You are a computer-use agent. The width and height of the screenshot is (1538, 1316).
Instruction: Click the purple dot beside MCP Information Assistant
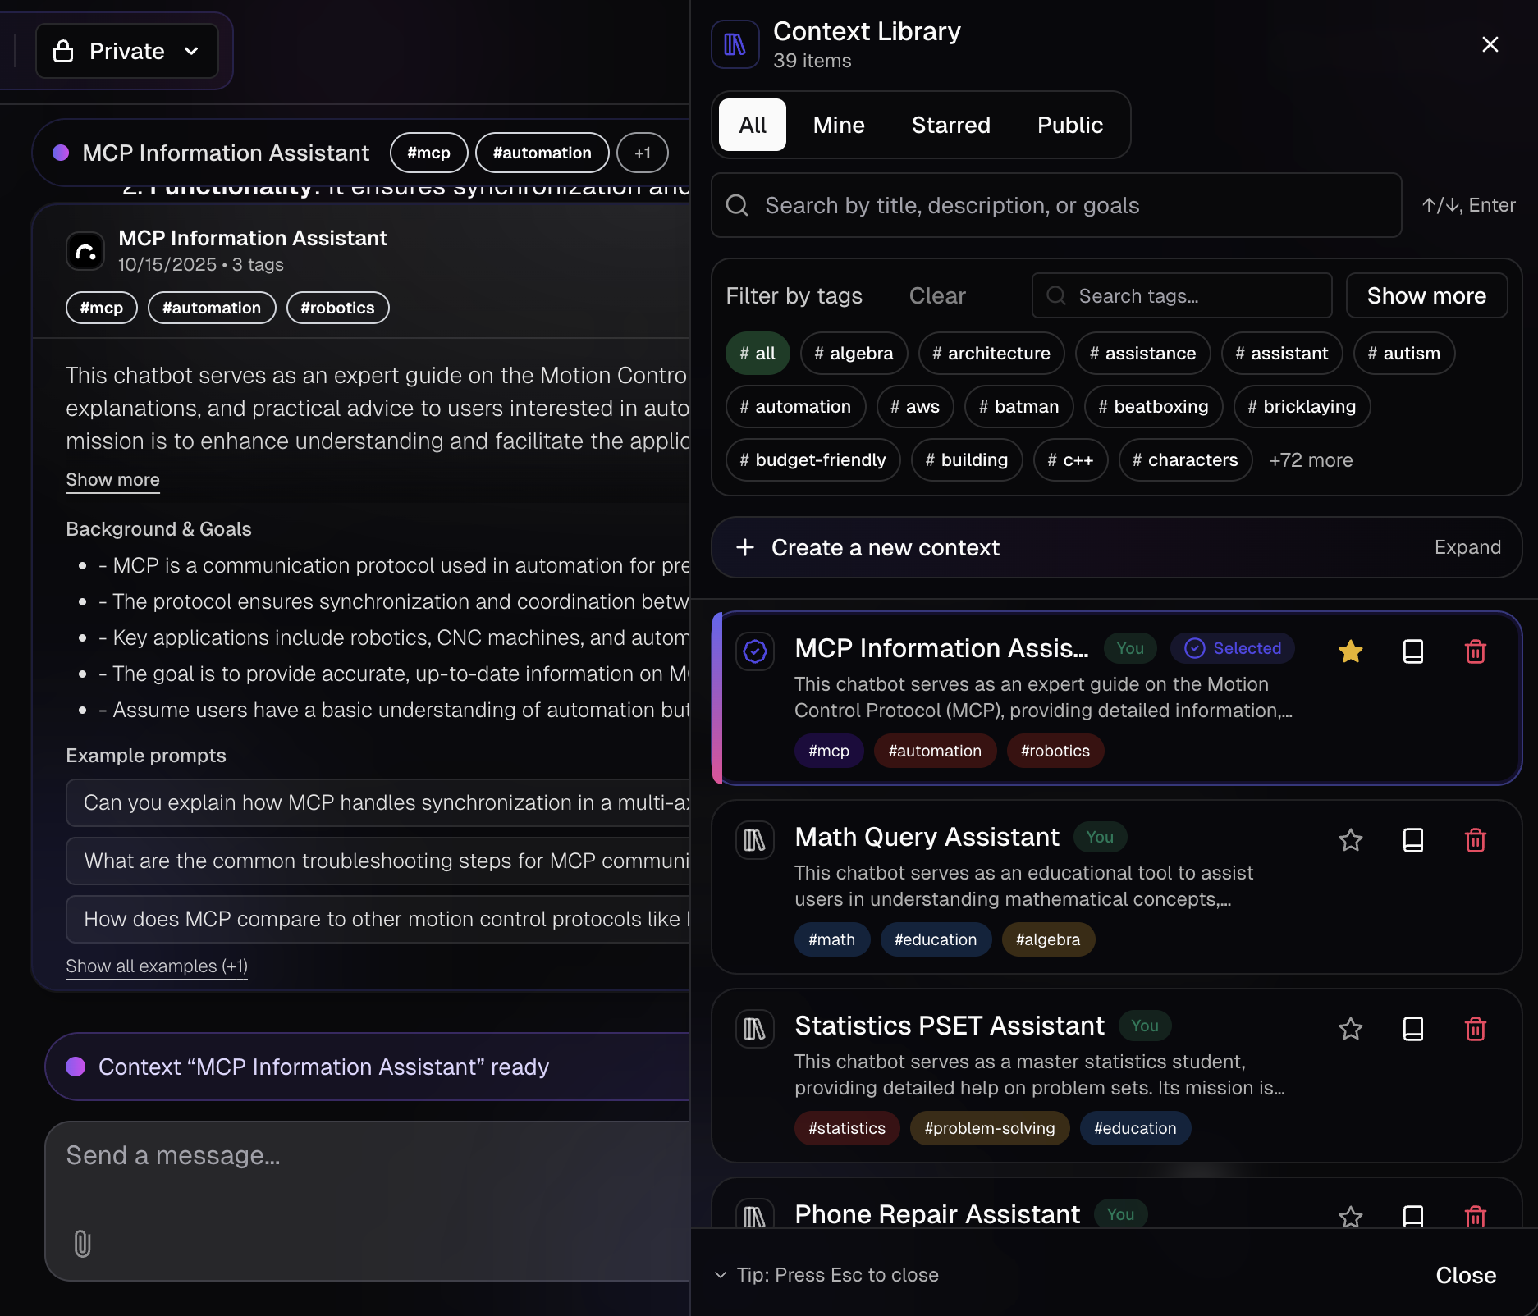[61, 153]
